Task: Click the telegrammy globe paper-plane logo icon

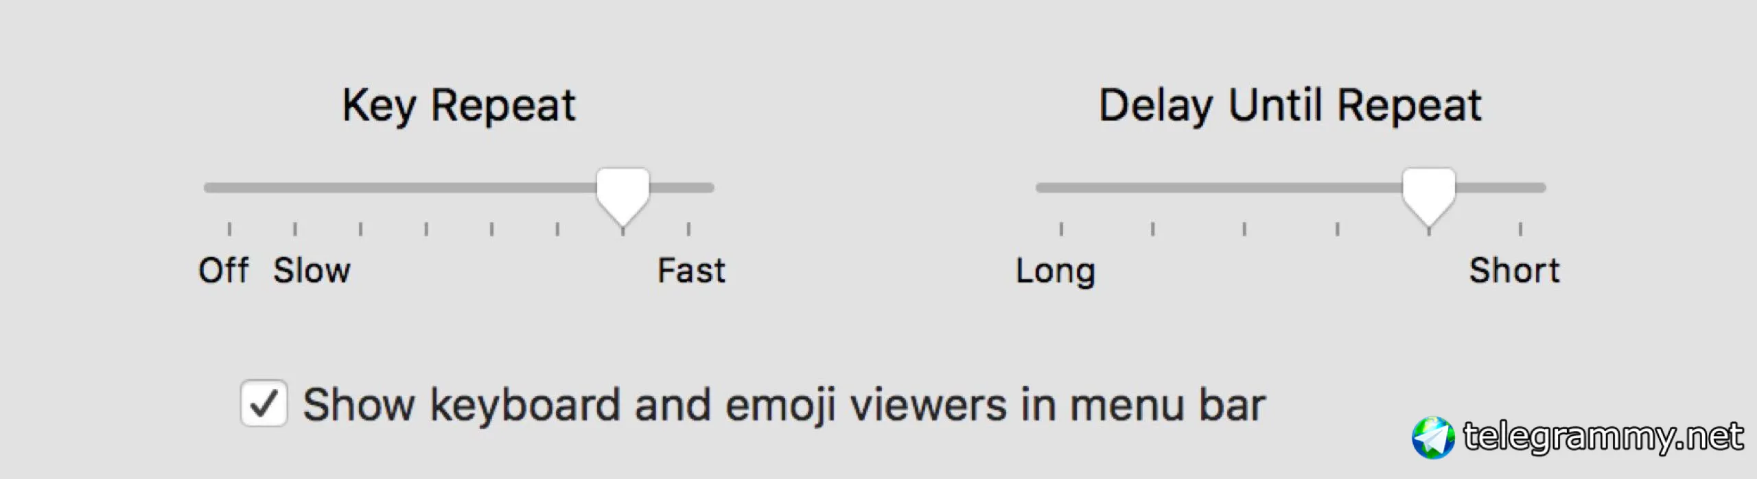Action: [x=1433, y=437]
